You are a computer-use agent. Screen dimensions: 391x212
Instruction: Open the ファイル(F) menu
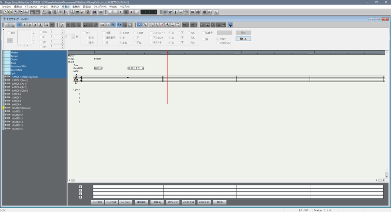[x=6, y=7]
